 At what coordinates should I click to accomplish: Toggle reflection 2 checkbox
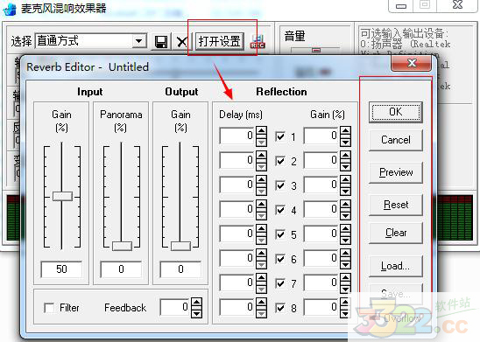(280, 161)
